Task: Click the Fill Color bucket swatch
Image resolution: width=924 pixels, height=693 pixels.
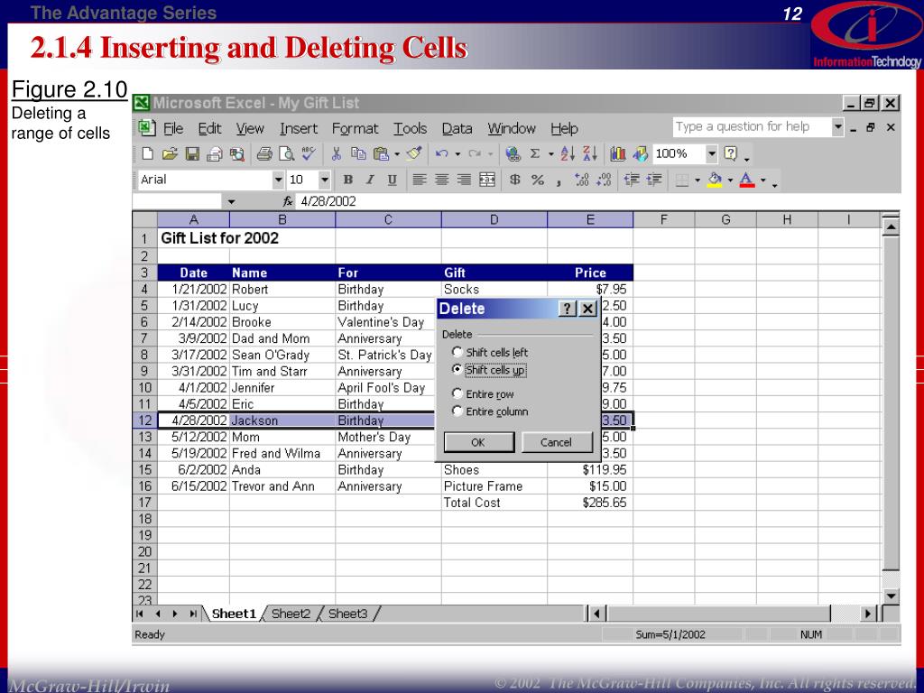Action: 715,180
